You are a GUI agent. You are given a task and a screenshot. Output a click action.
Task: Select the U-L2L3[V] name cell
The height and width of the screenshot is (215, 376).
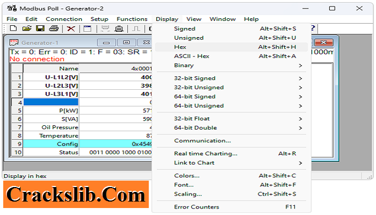pyautogui.click(x=51, y=85)
